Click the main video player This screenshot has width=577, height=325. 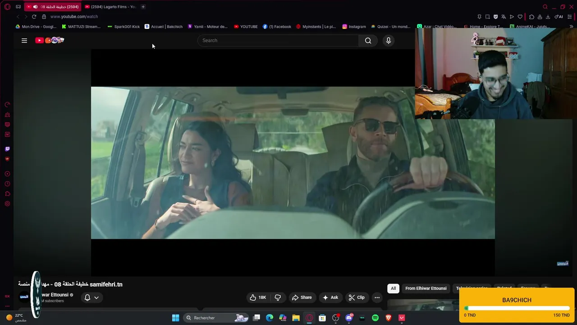point(293,162)
